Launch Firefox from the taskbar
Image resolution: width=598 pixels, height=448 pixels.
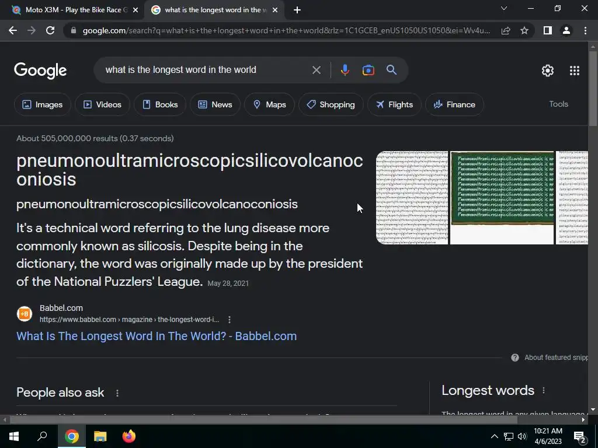(129, 436)
